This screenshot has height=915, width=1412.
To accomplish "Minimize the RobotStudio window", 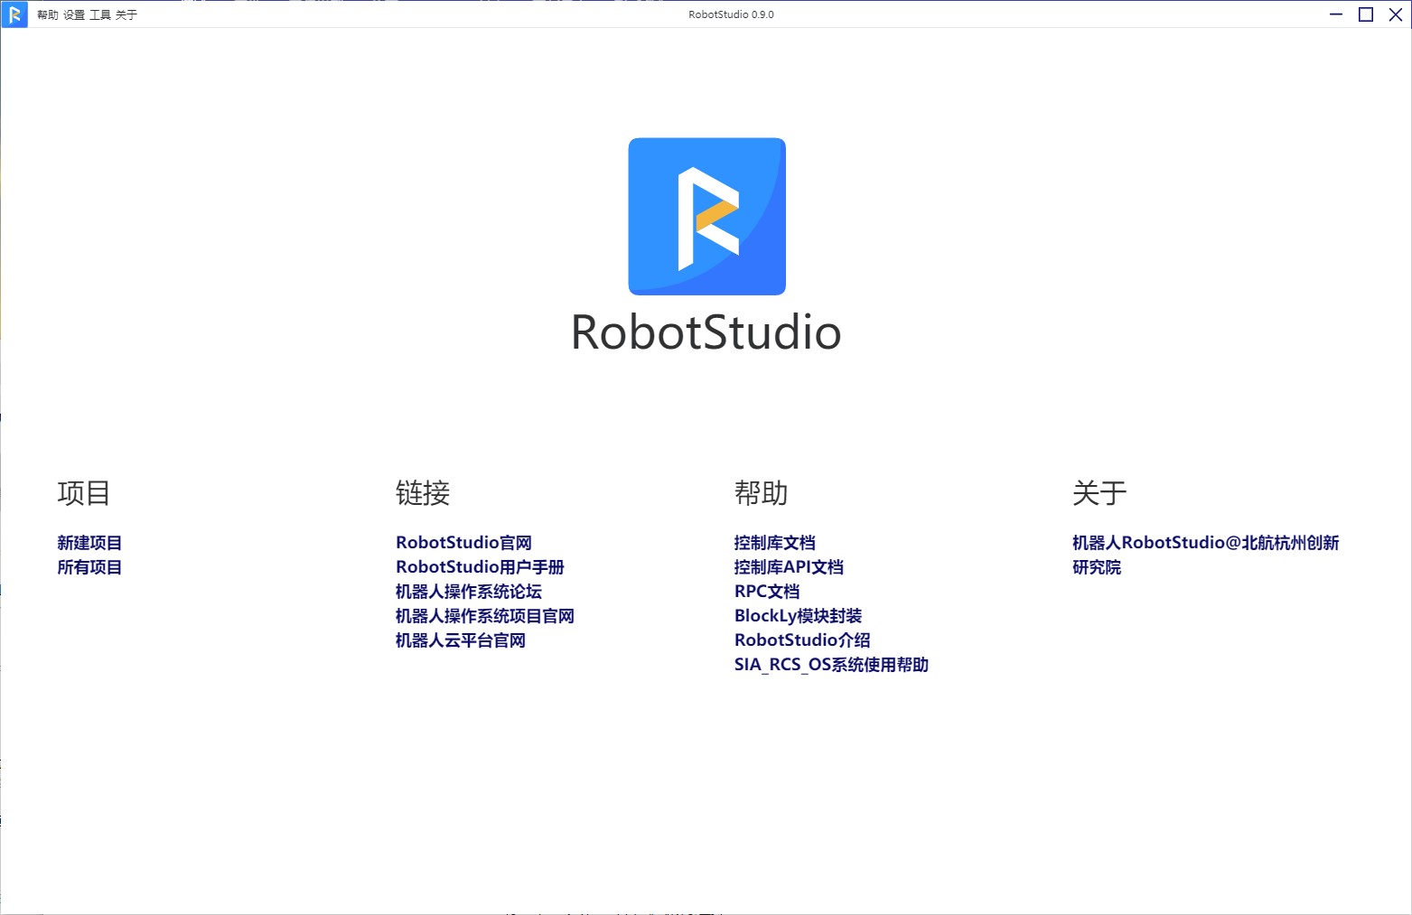I will (1336, 14).
